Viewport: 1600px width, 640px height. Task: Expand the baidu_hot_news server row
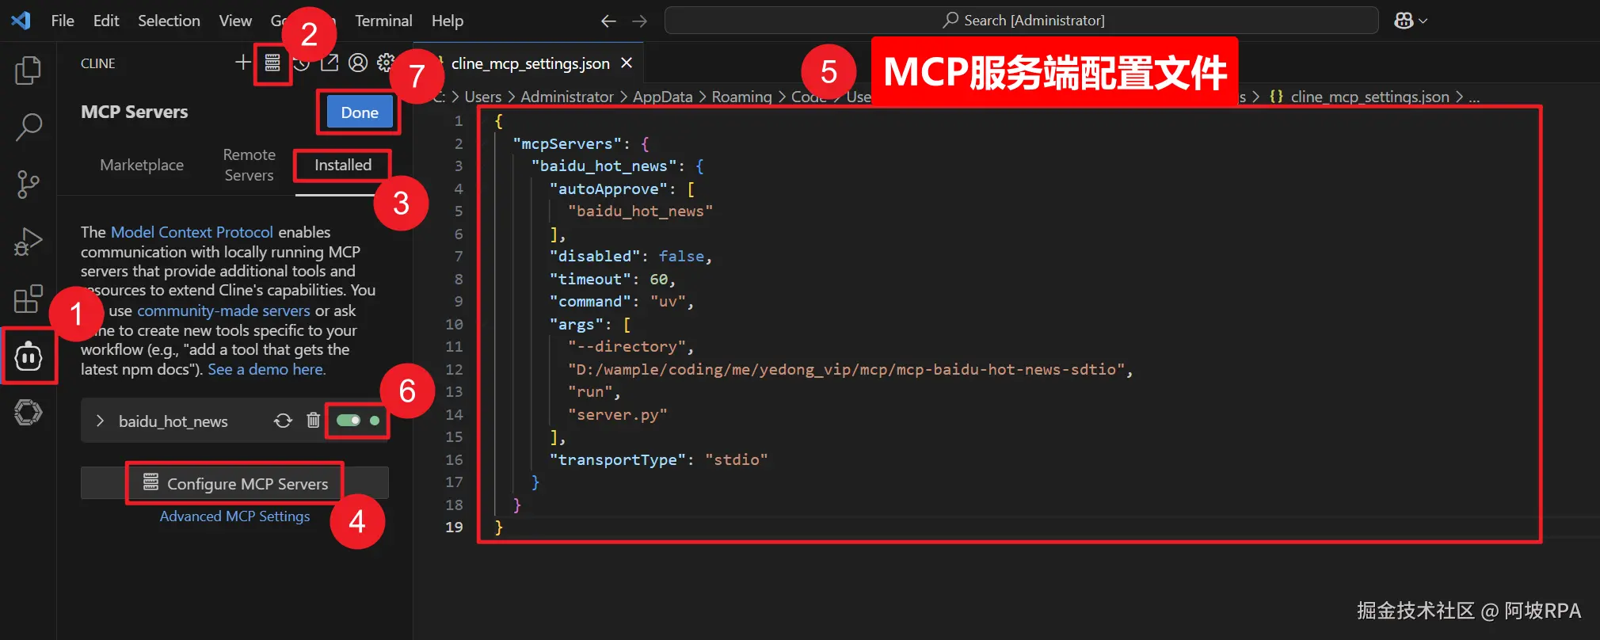click(x=100, y=421)
